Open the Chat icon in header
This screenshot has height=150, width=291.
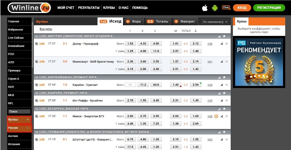(226, 7)
